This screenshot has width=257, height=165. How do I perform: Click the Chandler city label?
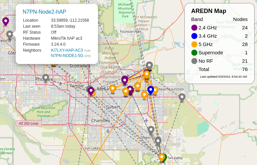[x=100, y=121]
